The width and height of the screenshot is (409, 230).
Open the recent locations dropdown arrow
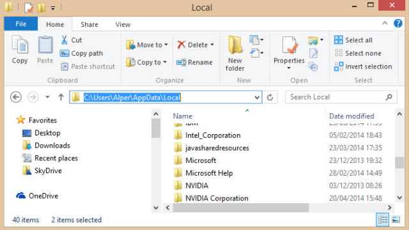[x=47, y=97]
